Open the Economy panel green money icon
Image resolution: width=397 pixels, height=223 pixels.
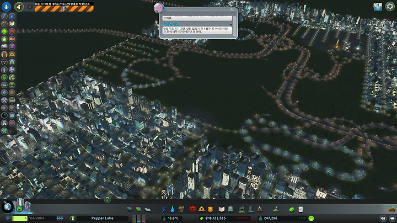click(292, 209)
